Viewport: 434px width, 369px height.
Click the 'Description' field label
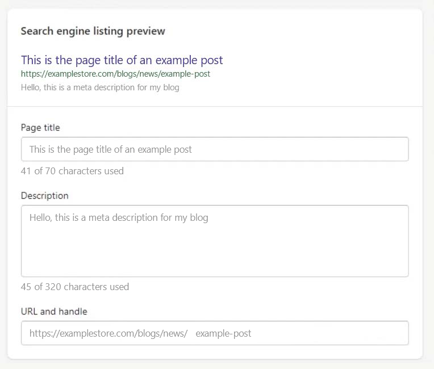coord(44,196)
